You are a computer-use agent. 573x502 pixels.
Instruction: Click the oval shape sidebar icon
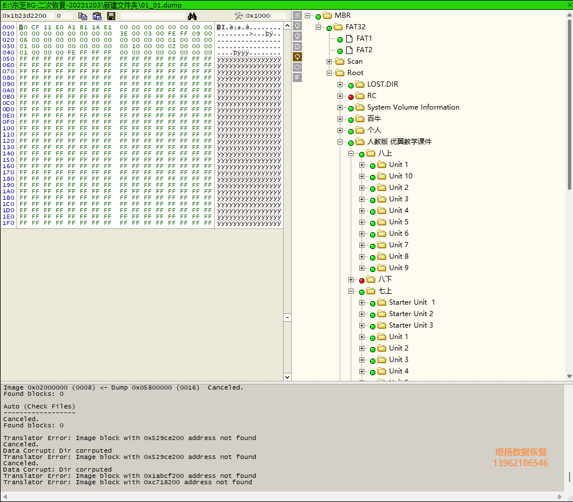point(297,67)
